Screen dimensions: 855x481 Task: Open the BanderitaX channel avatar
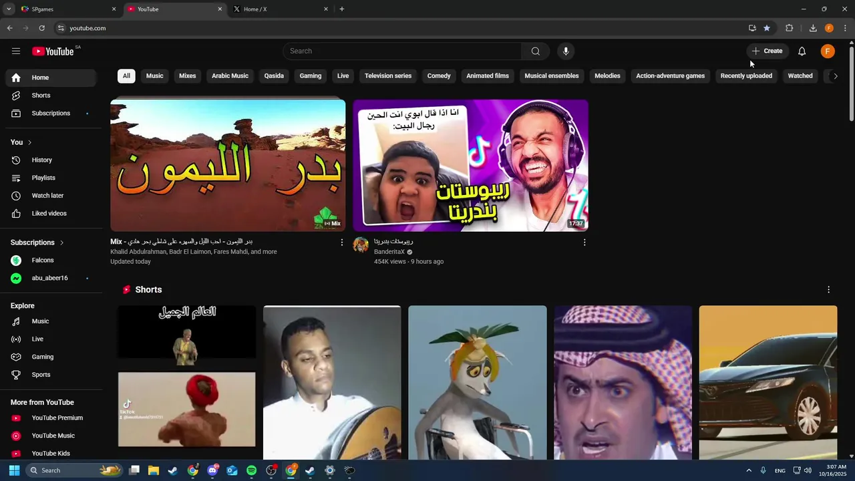(361, 245)
